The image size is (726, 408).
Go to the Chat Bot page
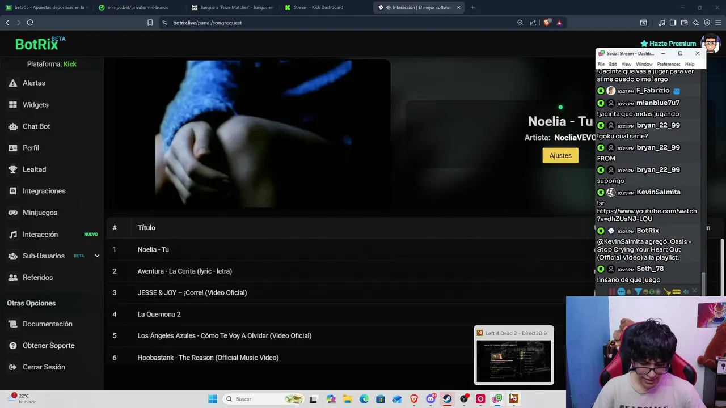pos(36,126)
